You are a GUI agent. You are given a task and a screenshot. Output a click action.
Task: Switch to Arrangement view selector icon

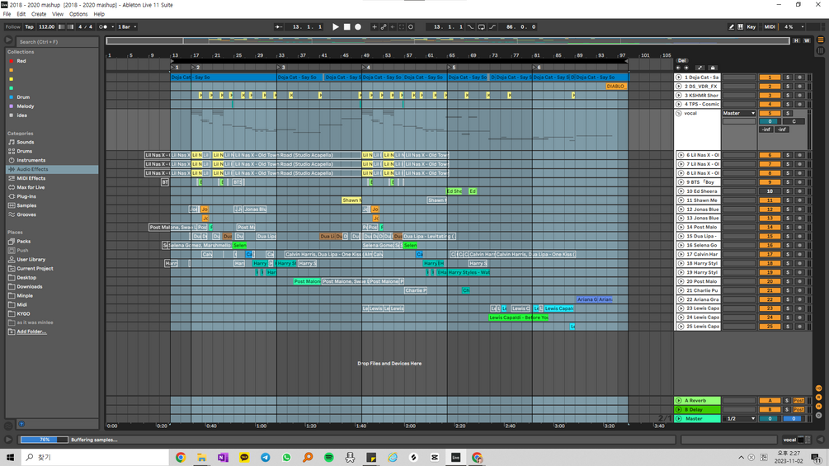click(x=821, y=40)
